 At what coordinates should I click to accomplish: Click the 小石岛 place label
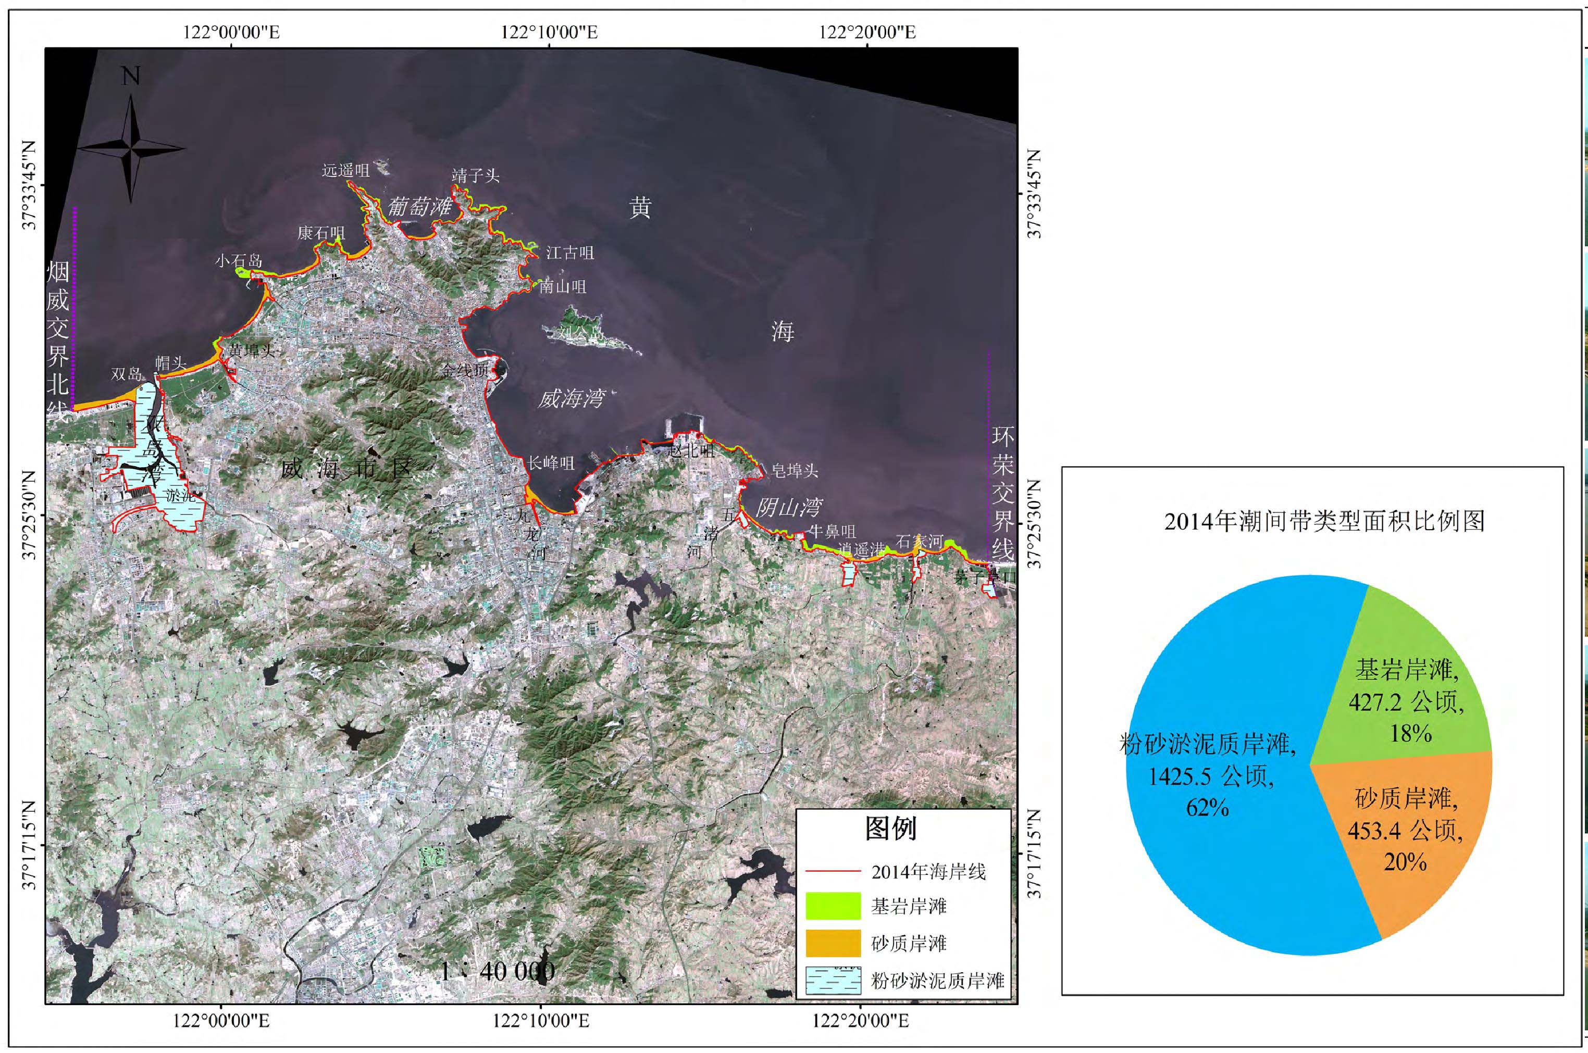point(239,260)
